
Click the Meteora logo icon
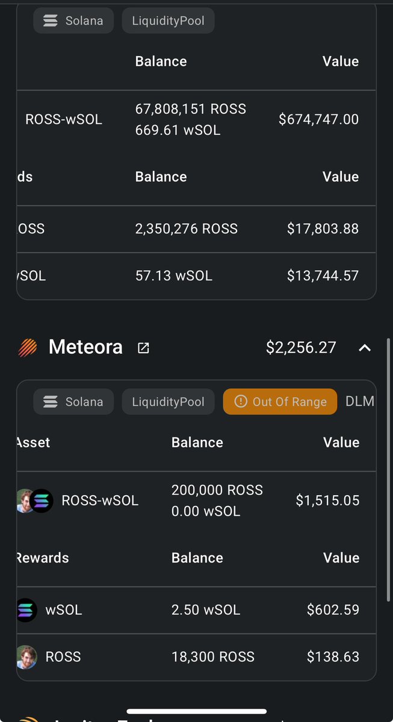[27, 348]
